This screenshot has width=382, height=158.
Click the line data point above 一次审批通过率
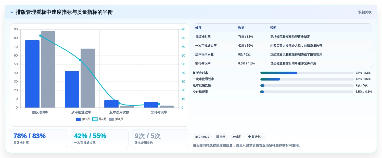click(80, 60)
